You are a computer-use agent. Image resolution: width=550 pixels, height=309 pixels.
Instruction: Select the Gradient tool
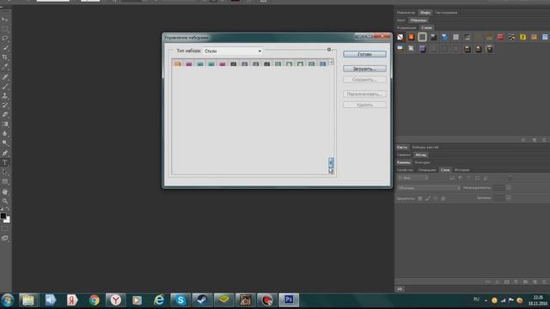5,124
